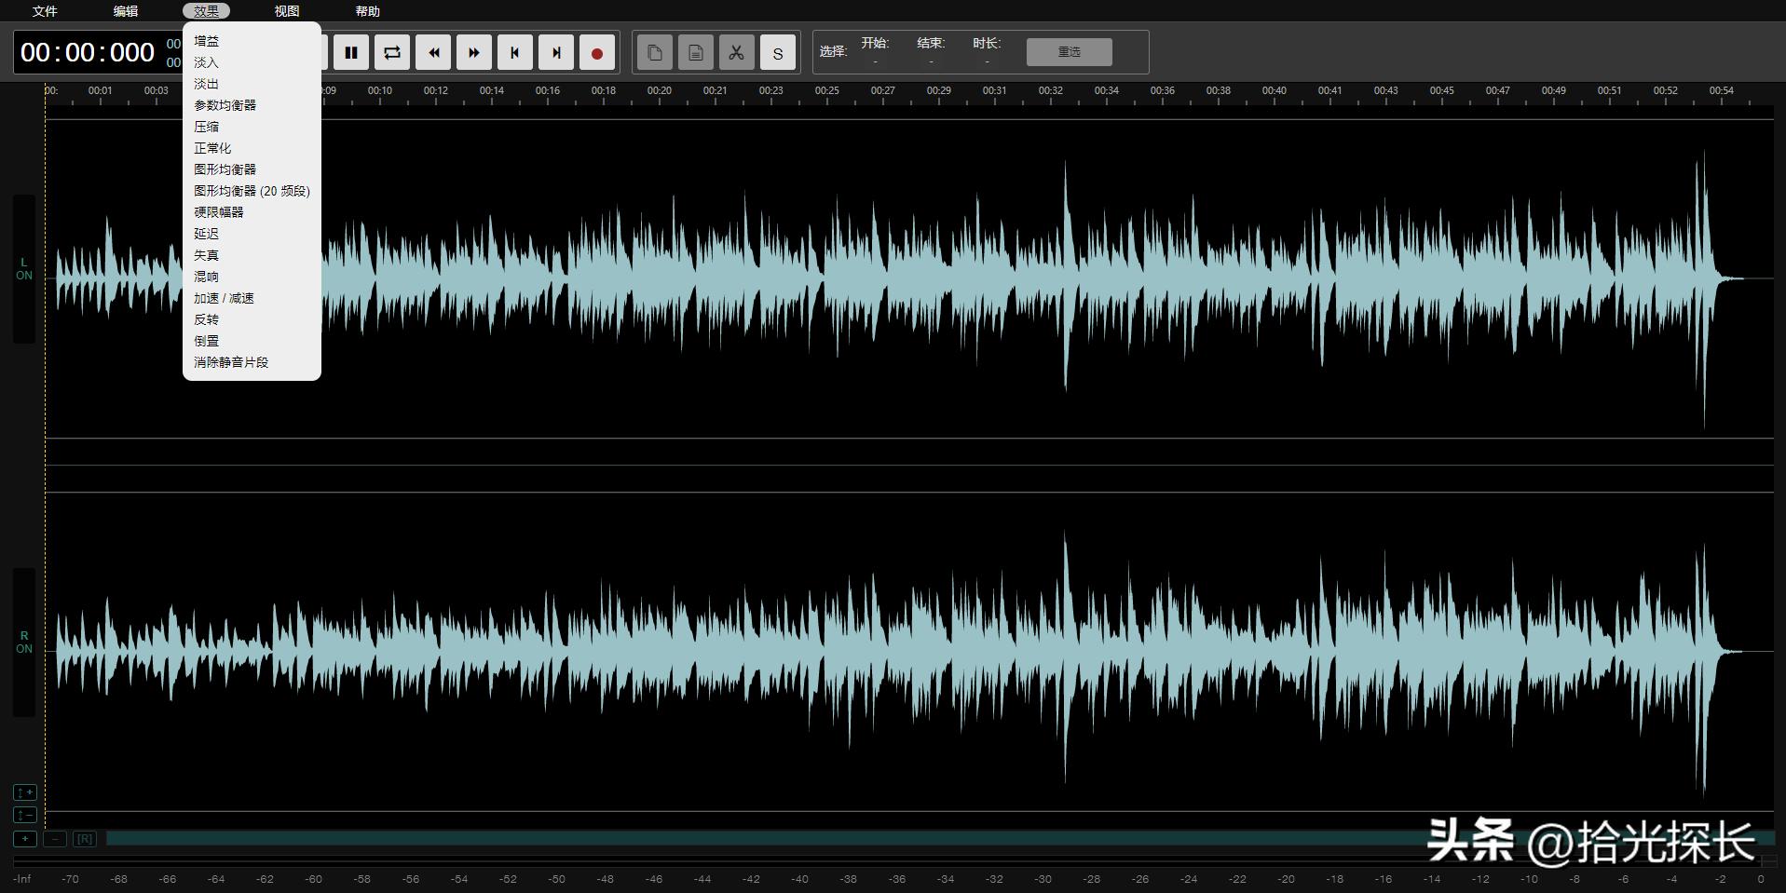Start recording with the red record button

[597, 53]
